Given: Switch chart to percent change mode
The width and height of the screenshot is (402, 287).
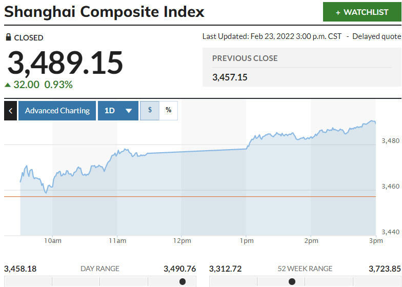Looking at the screenshot, I should tap(168, 110).
